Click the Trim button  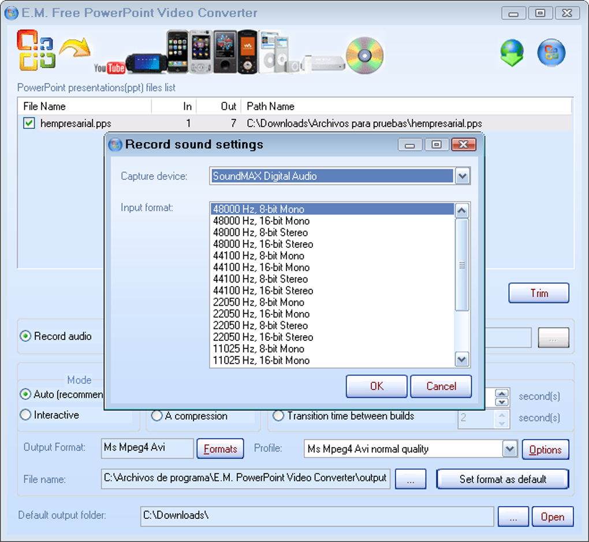coord(539,293)
